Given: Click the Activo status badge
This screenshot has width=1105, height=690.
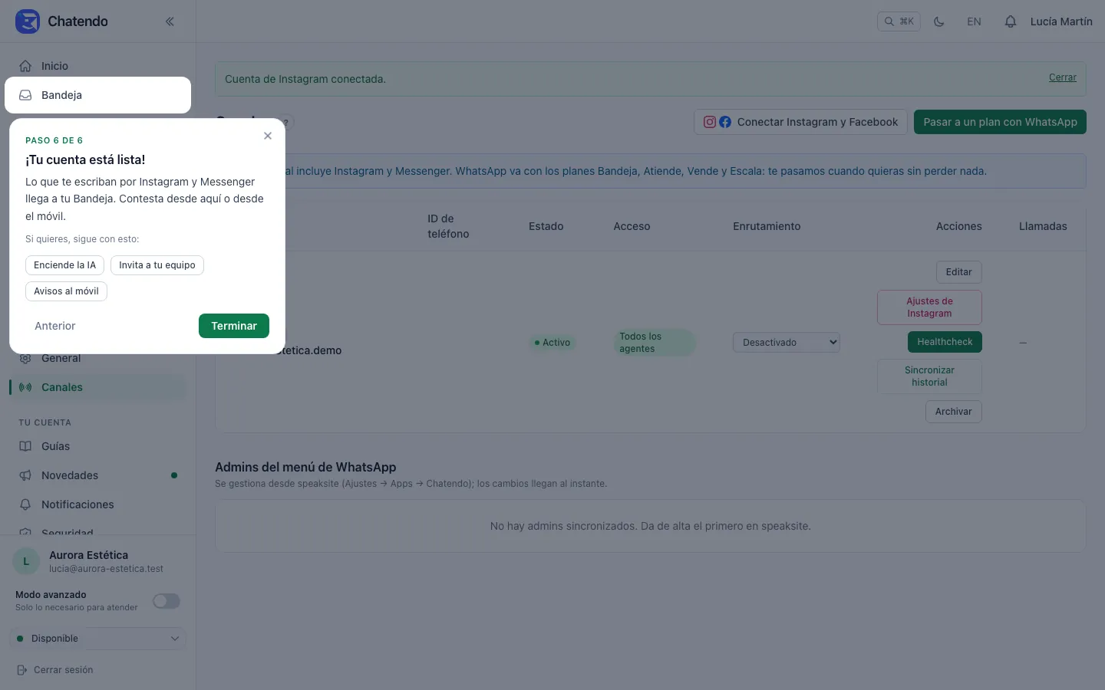Looking at the screenshot, I should 552,343.
